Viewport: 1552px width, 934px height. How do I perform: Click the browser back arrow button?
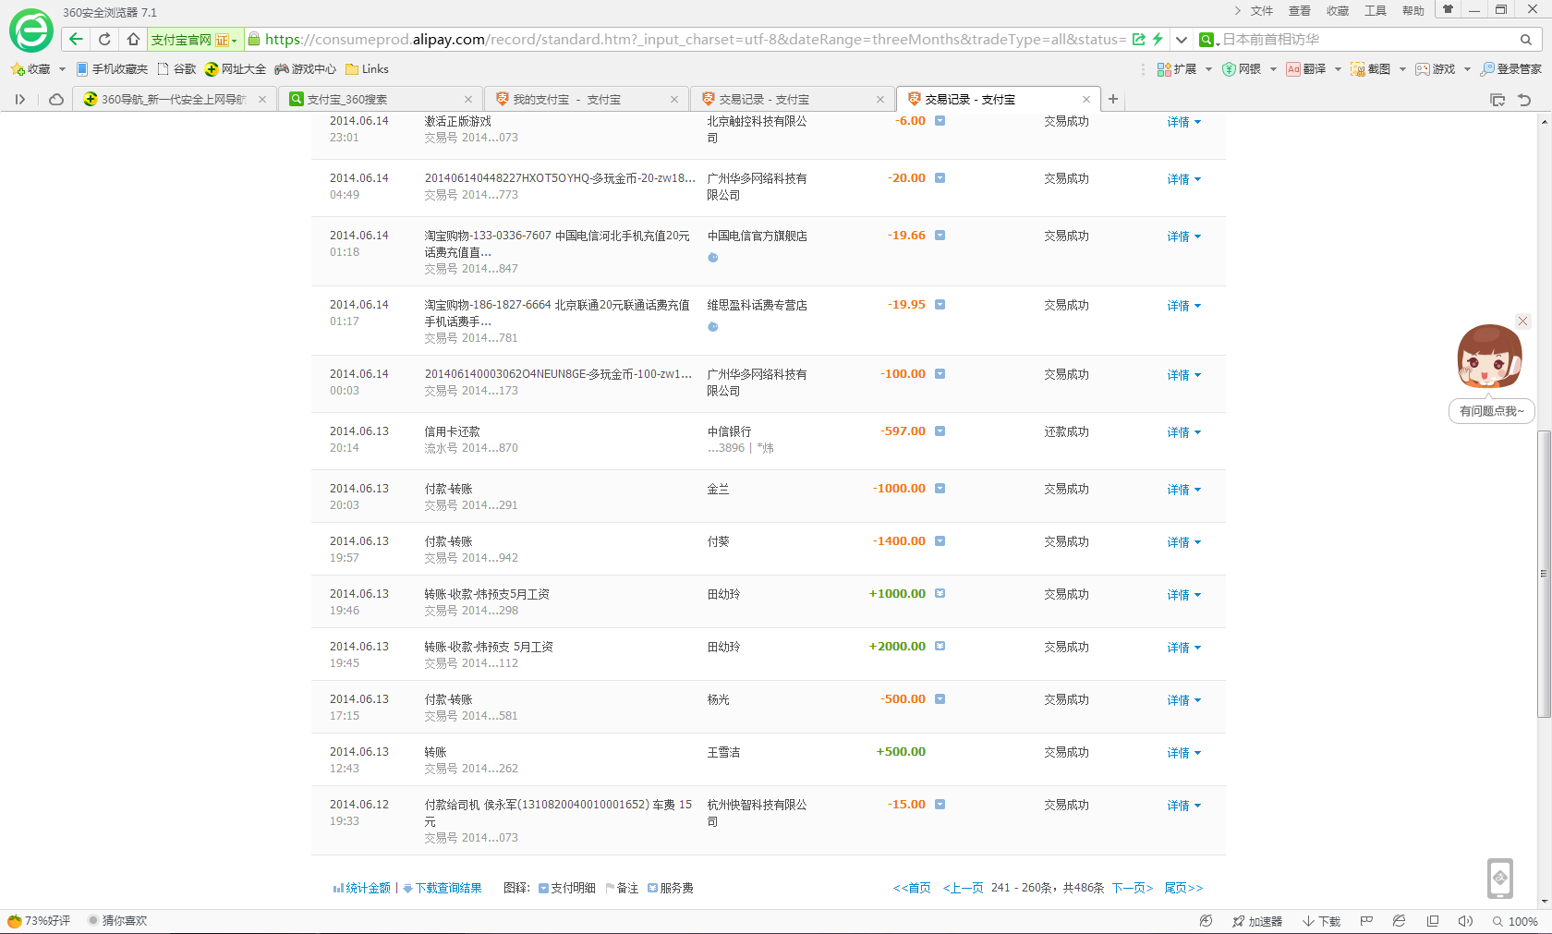tap(77, 39)
